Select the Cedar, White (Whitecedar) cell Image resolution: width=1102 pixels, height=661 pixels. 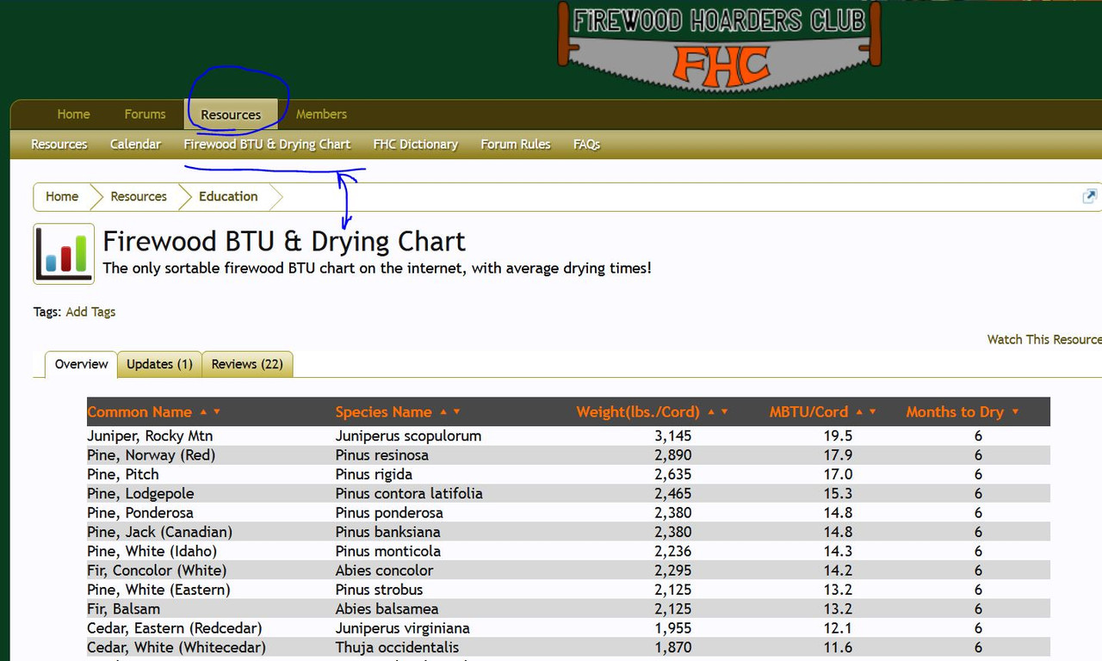pos(176,647)
